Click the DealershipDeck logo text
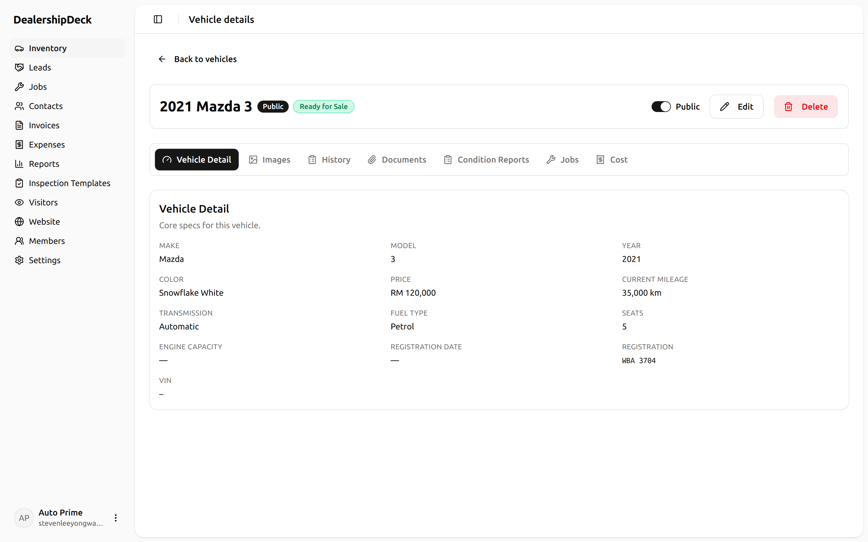Image resolution: width=868 pixels, height=542 pixels. coord(52,20)
